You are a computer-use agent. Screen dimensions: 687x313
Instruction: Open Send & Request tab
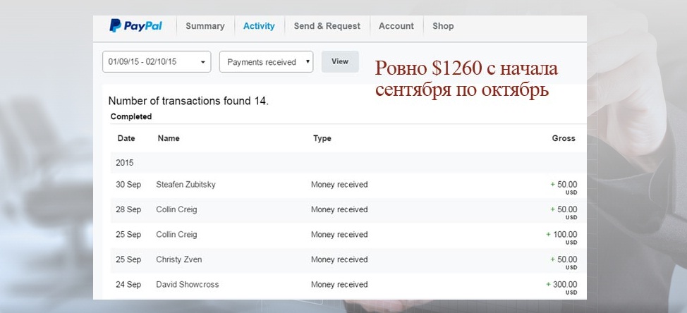(327, 26)
